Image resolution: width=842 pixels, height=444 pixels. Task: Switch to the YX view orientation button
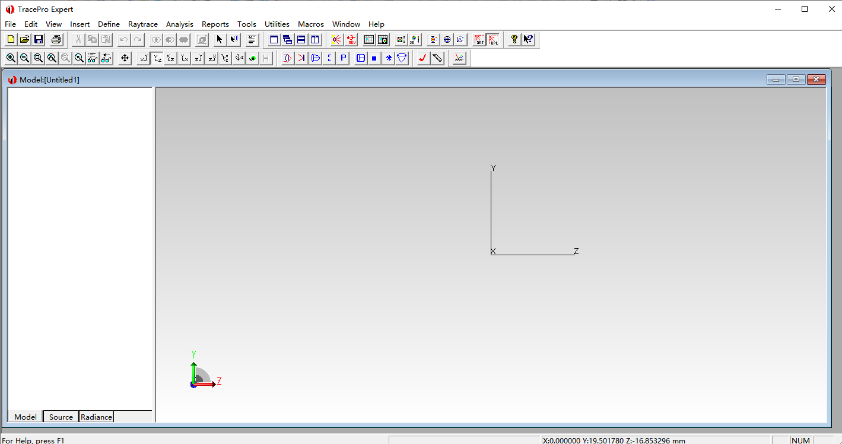[185, 58]
